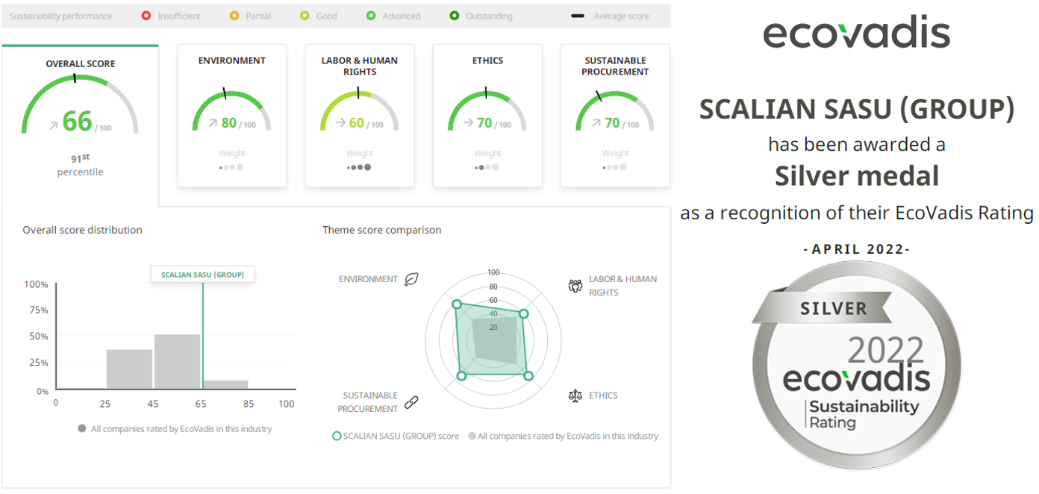
Task: Click the 100% y-axis label
Action: (36, 284)
